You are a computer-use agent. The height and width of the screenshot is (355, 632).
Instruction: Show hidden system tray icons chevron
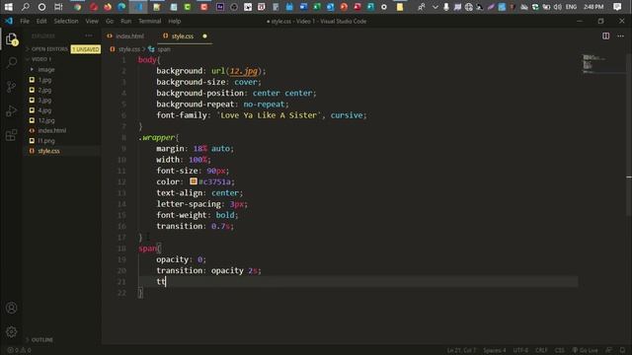click(x=434, y=7)
